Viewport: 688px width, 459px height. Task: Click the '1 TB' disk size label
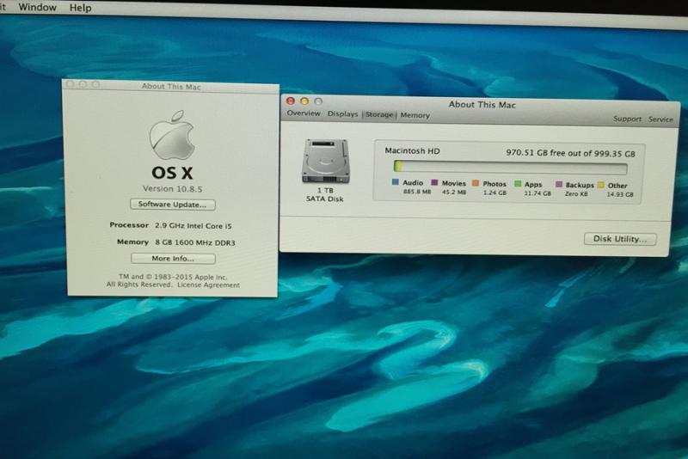pos(325,190)
